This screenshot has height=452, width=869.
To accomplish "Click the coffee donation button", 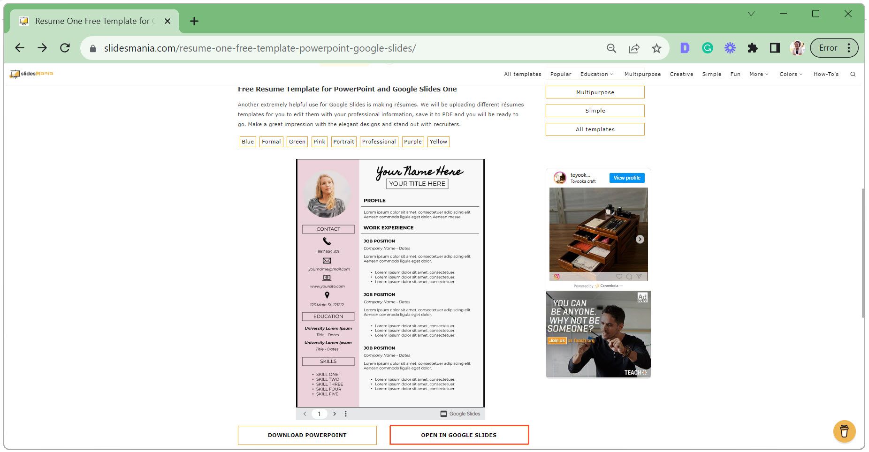I will coord(845,431).
